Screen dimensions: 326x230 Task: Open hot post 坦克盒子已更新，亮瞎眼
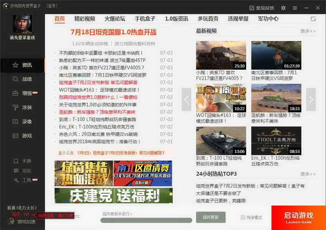[221, 201]
